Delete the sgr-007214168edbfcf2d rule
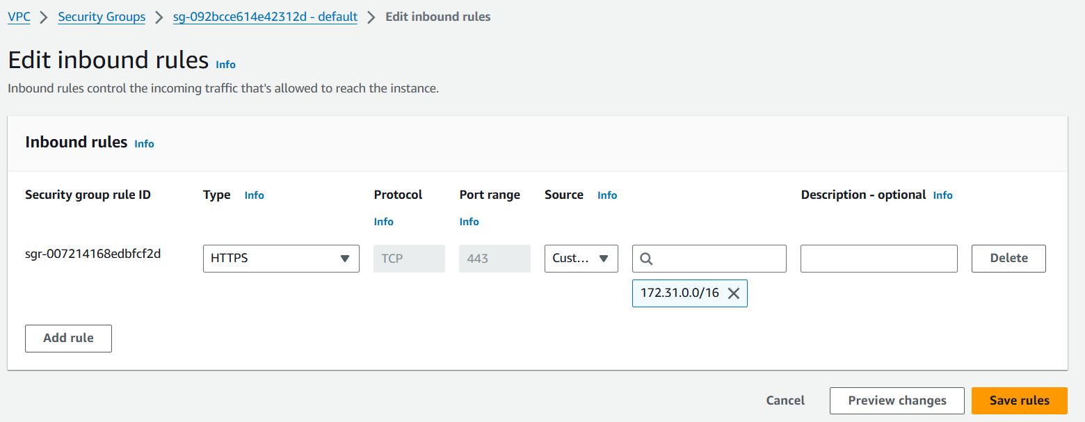Image resolution: width=1085 pixels, height=422 pixels. pyautogui.click(x=1008, y=259)
